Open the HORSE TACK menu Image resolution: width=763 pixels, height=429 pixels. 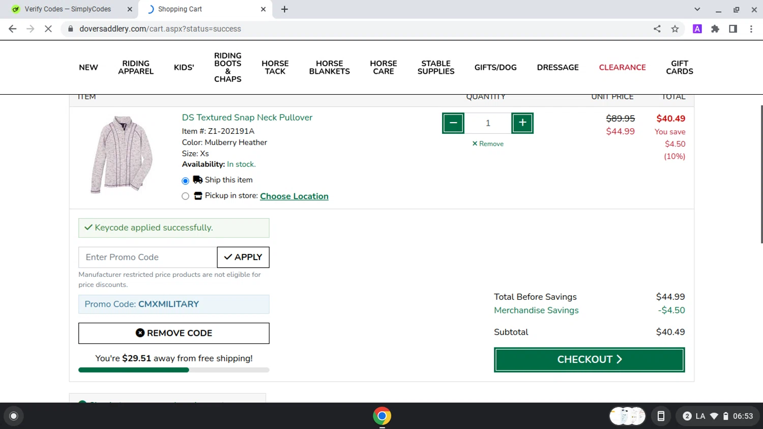(275, 68)
